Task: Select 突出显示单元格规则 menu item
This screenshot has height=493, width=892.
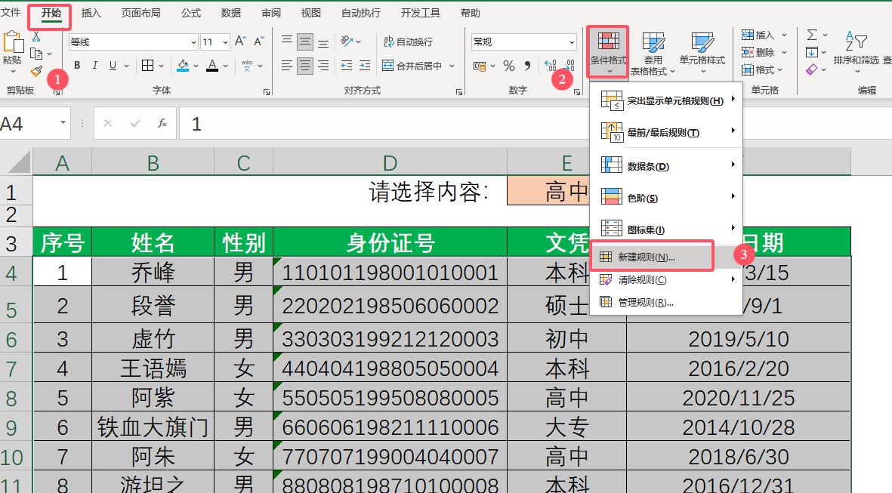Action: 666,101
